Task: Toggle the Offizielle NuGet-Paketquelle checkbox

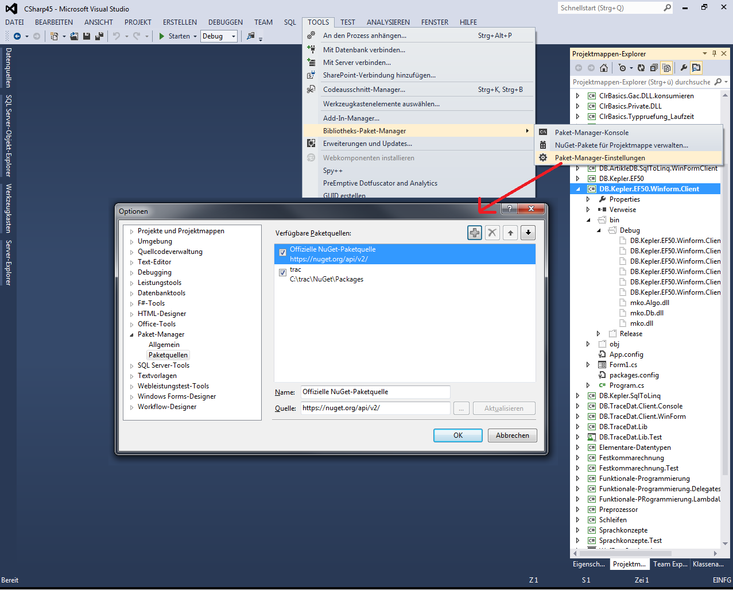Action: [282, 252]
